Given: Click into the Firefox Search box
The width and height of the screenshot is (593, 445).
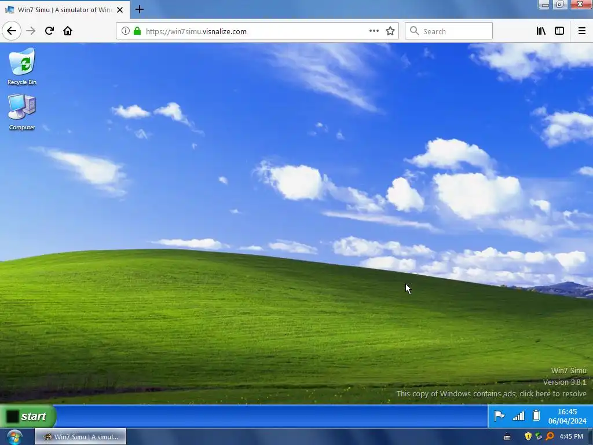Looking at the screenshot, I should 449,31.
